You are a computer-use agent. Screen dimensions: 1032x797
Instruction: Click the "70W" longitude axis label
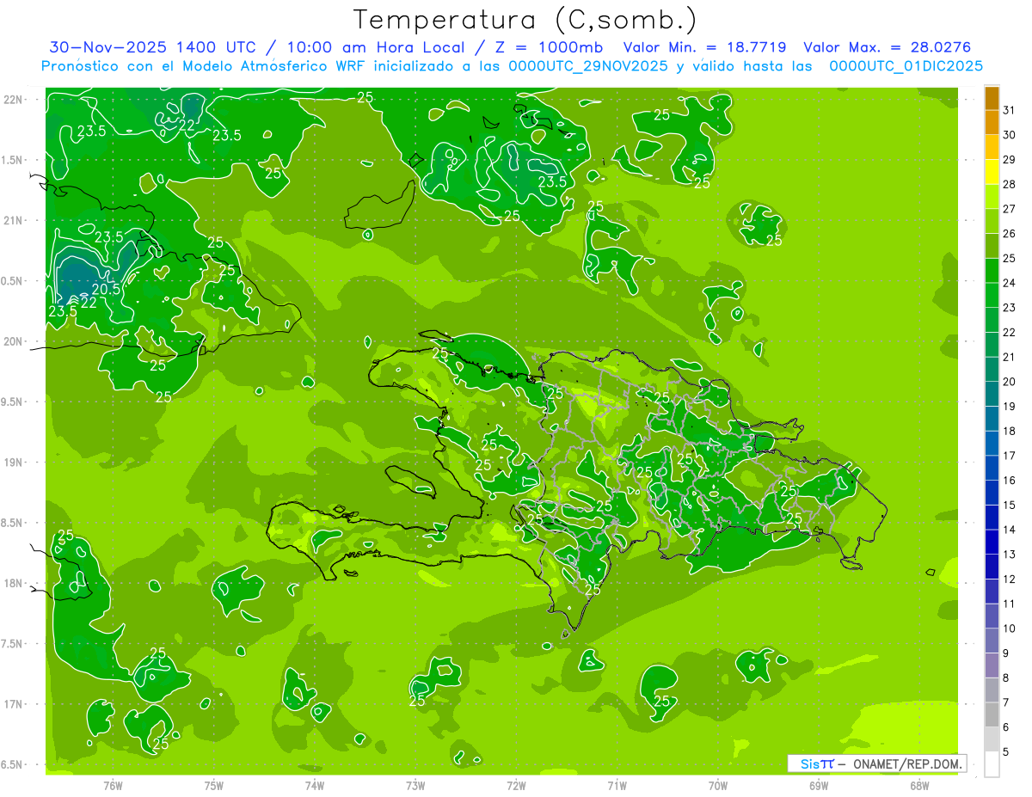coord(718,786)
